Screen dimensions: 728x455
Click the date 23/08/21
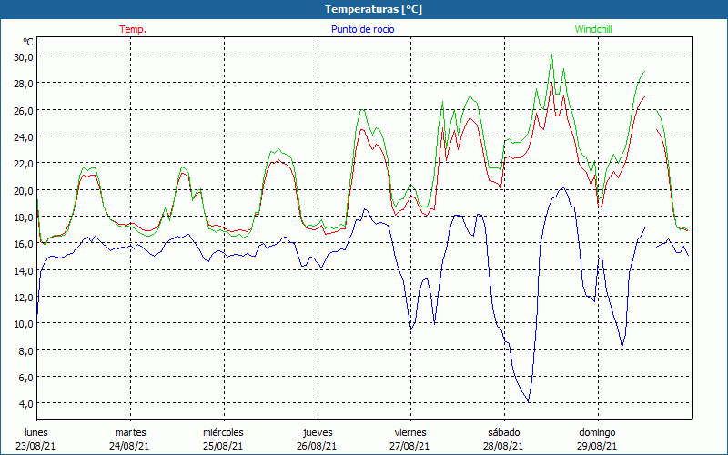[x=35, y=446]
